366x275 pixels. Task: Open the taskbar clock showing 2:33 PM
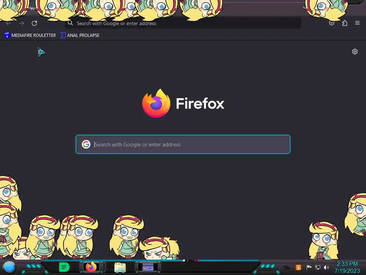347,267
